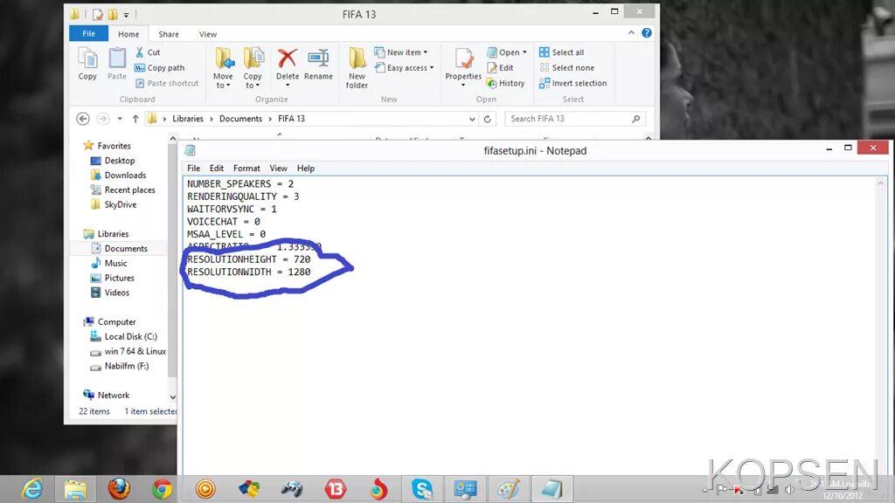The image size is (895, 503).
Task: Open Notepad's Edit menu
Action: coord(217,169)
